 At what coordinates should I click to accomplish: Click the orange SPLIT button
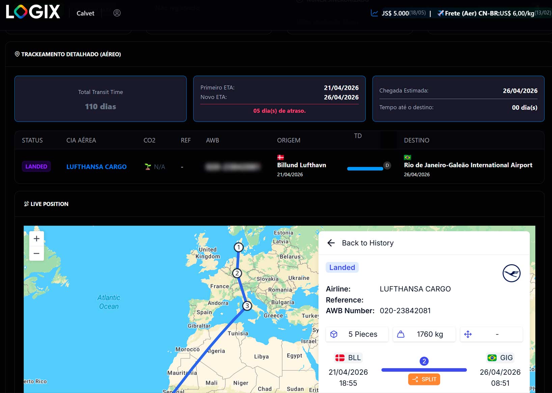[424, 379]
